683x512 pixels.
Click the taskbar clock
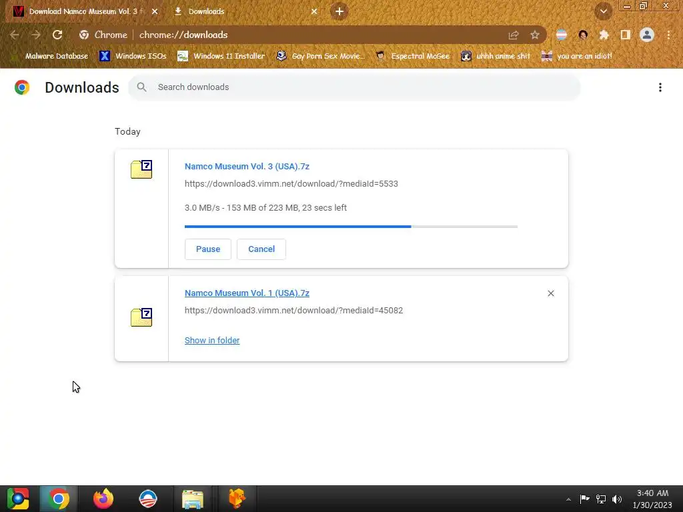(652, 499)
